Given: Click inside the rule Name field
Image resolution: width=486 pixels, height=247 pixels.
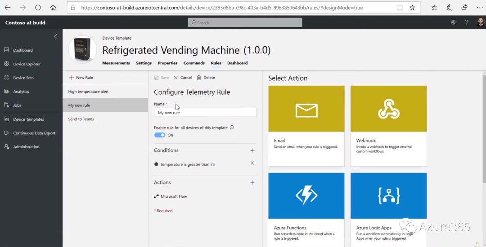Looking at the screenshot, I should click(x=205, y=113).
